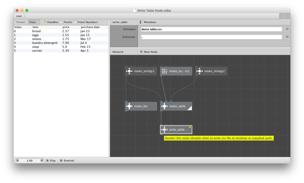Increase frame with right stepper arrow
Screen dimensions: 304x183
[x=42, y=161]
